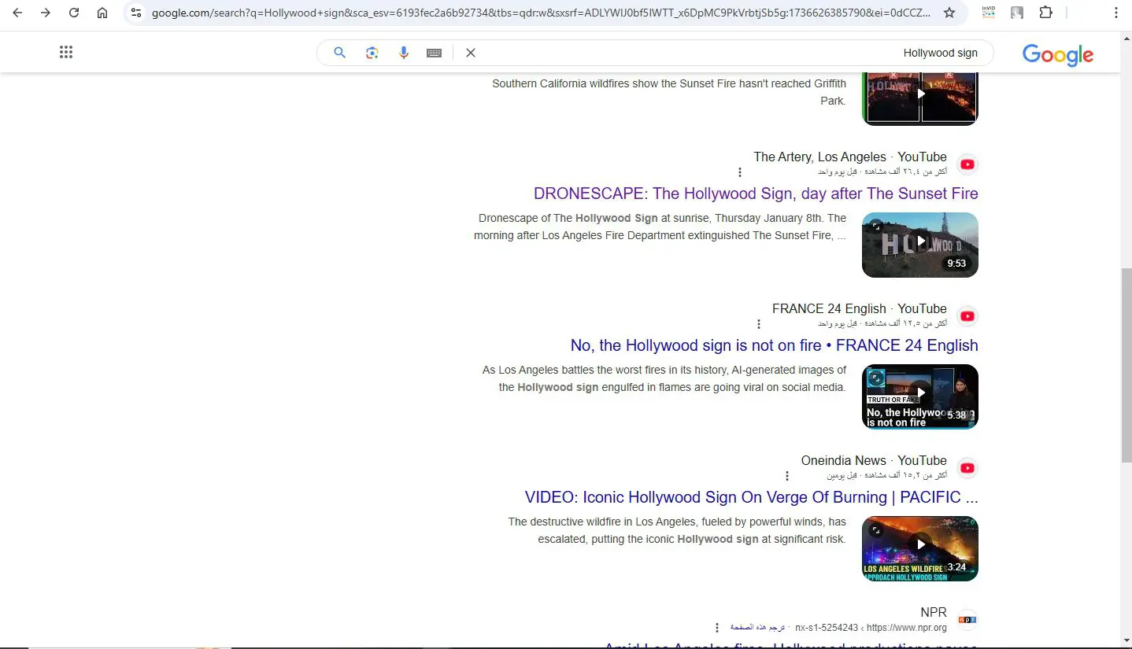Image resolution: width=1132 pixels, height=649 pixels.
Task: Click the "Dronescape of The Hollywood Sign" snippet
Action: 660,227
